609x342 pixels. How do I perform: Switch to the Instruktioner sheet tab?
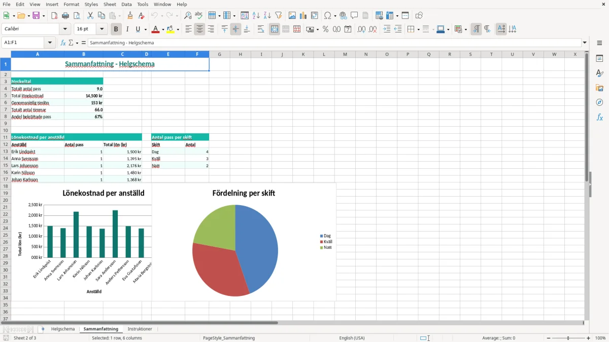pos(140,329)
